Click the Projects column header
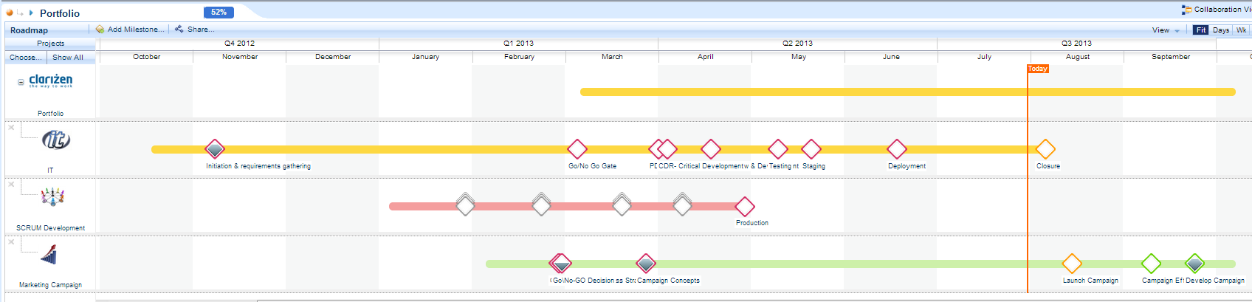 pos(50,44)
